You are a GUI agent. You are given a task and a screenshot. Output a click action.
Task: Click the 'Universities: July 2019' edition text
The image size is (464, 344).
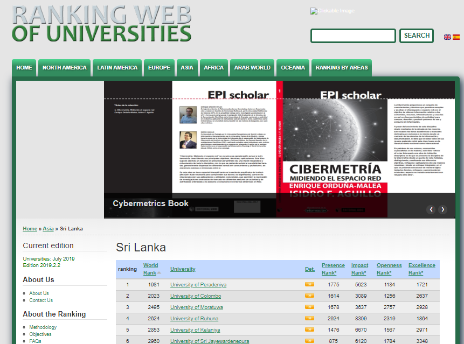[x=49, y=258]
